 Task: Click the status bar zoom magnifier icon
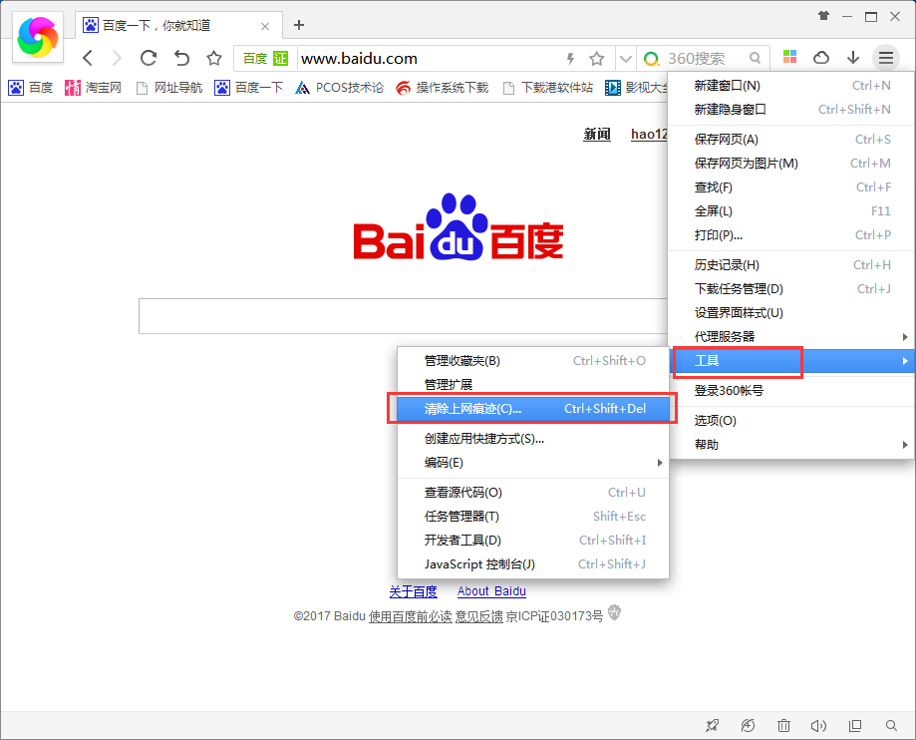[x=891, y=725]
